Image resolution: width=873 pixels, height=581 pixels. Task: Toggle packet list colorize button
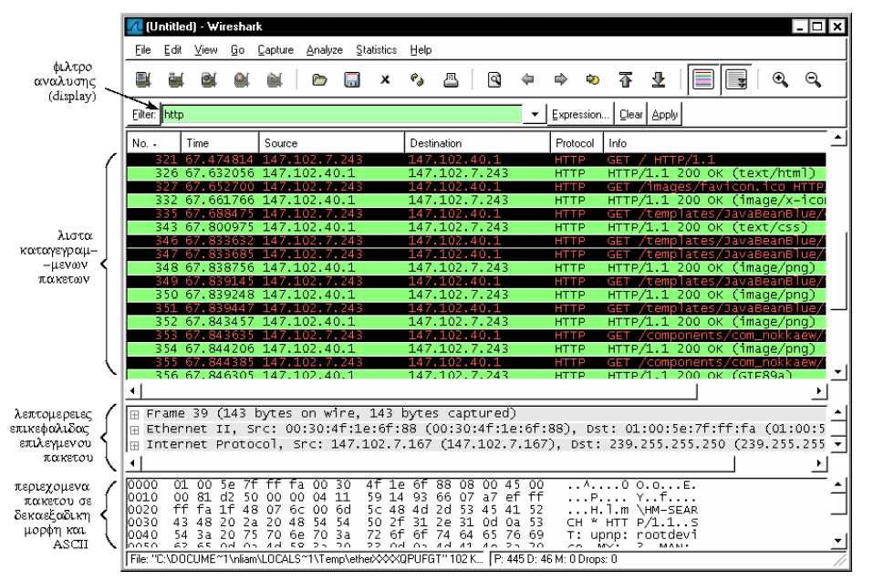(x=703, y=79)
